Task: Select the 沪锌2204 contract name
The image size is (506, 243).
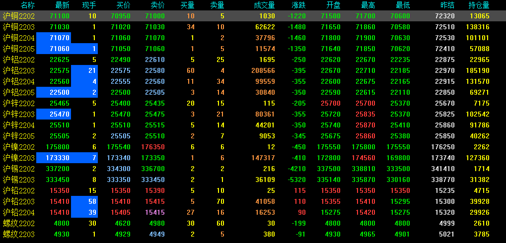Action: [x=18, y=125]
